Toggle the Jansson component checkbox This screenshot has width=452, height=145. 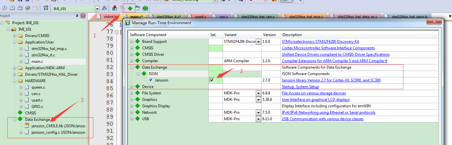pyautogui.click(x=212, y=80)
